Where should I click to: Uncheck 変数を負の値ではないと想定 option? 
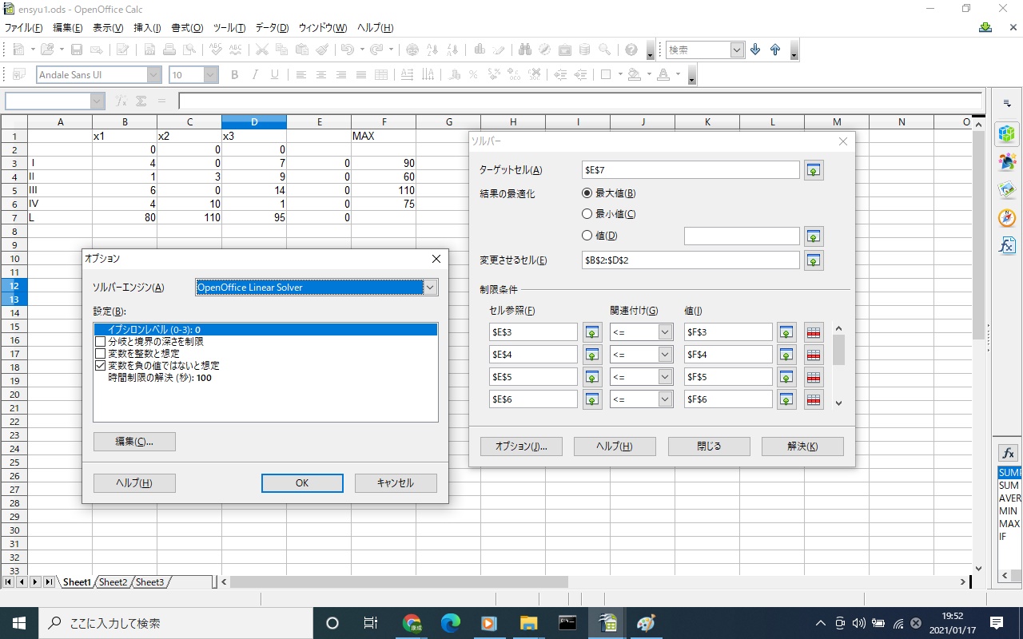(x=101, y=365)
